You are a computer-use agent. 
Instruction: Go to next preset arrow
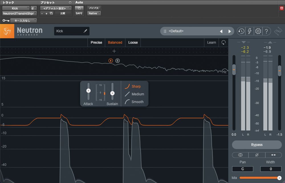point(229,31)
